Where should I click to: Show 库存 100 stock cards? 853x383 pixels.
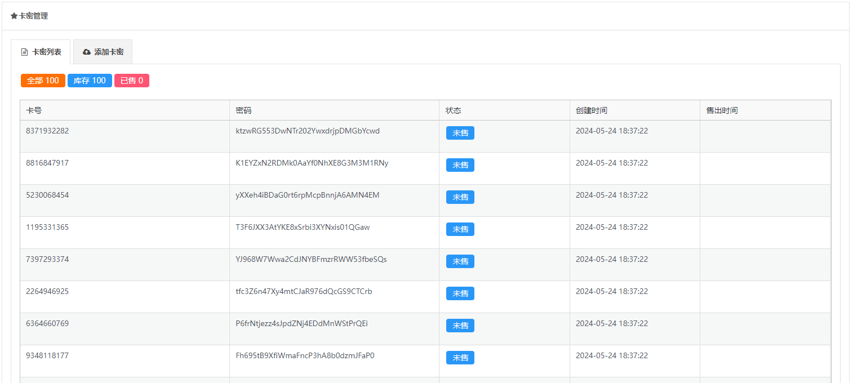pos(90,81)
